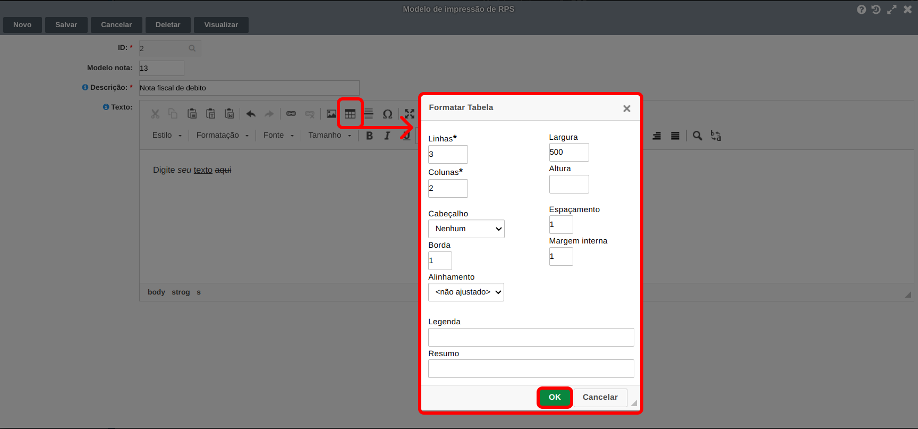Click the Resumo text field
Screen dimensions: 918x429
[x=531, y=368]
